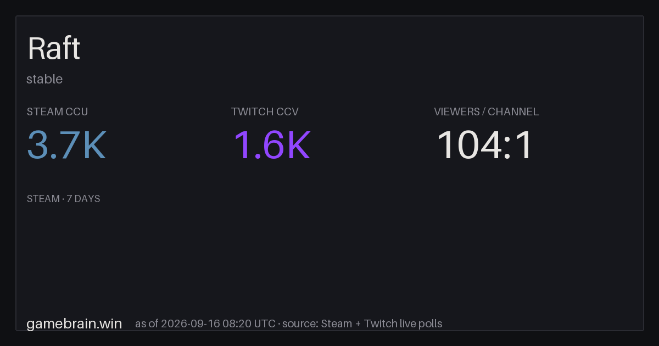Open the gamebrain.win site link
Image resolution: width=659 pixels, height=346 pixels.
click(x=74, y=323)
